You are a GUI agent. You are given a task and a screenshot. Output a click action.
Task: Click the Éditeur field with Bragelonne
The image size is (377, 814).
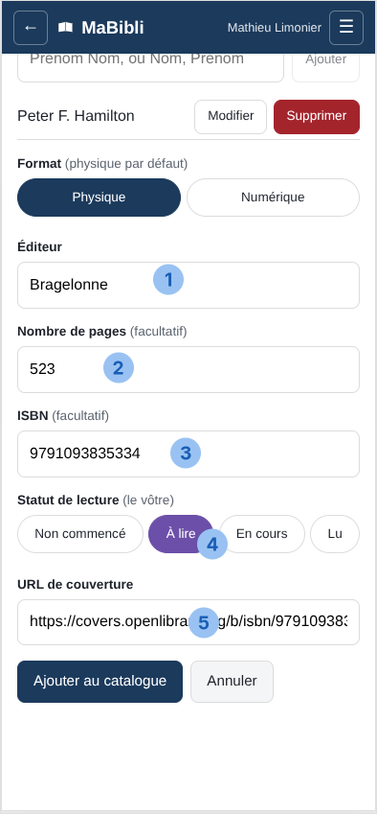188,285
